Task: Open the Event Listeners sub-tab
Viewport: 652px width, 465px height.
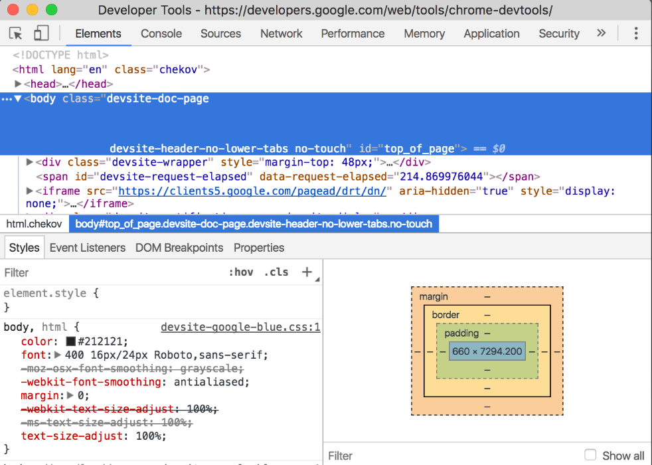Action: click(88, 248)
